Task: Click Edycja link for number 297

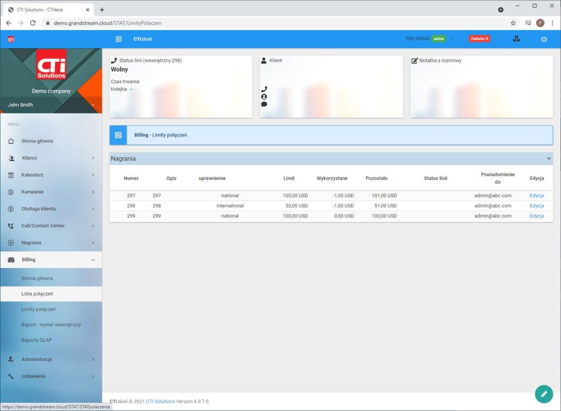Action: (x=536, y=196)
